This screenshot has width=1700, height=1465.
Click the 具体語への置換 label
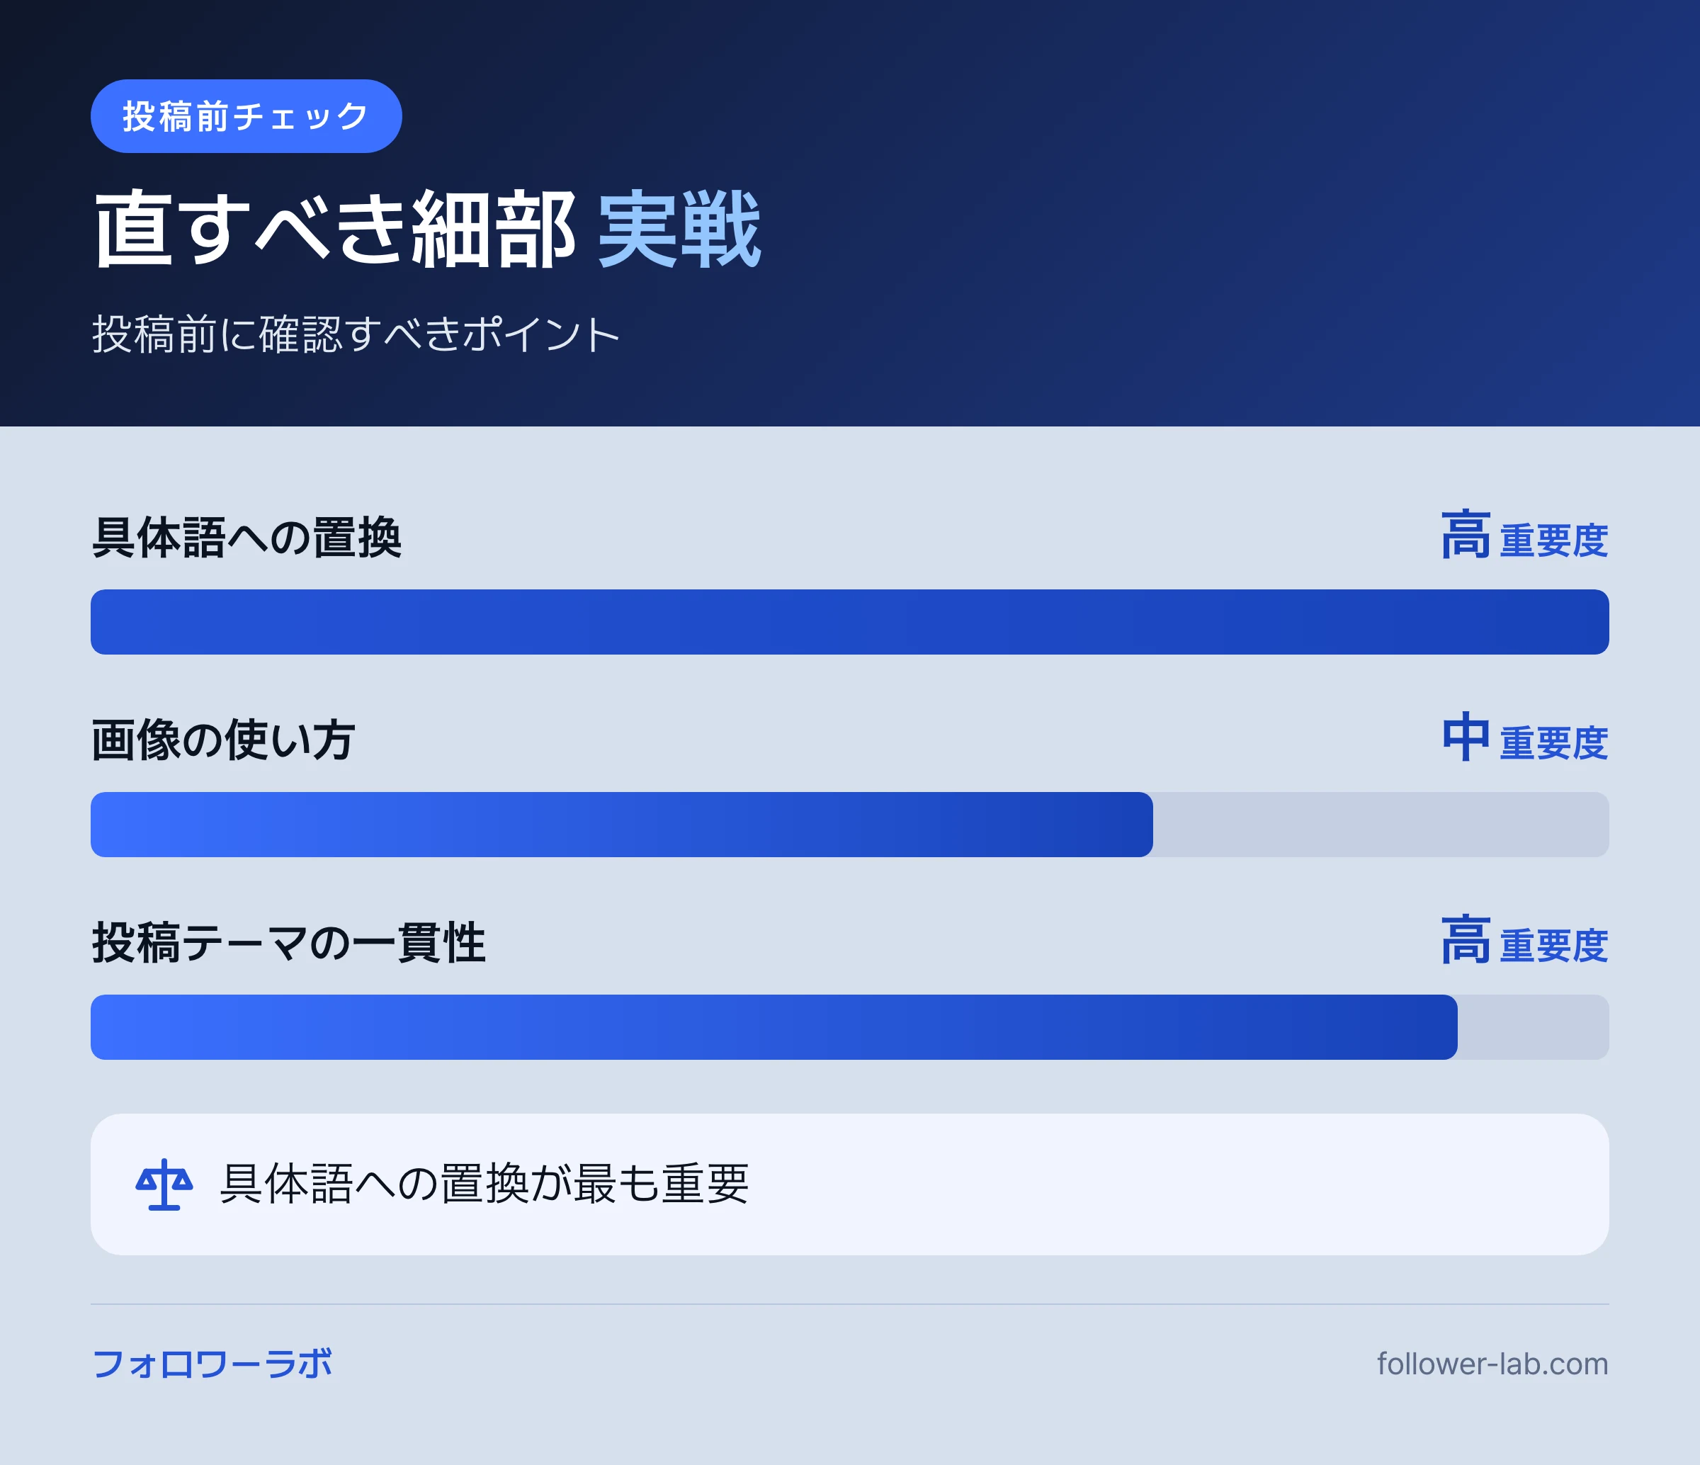click(x=247, y=538)
